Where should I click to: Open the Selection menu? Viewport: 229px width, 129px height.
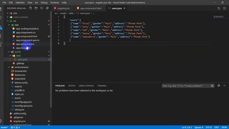coord(20,3)
